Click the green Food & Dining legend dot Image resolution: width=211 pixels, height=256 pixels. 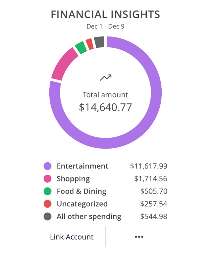[x=48, y=191]
